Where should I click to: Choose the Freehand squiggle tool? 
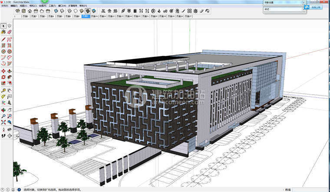(10, 40)
